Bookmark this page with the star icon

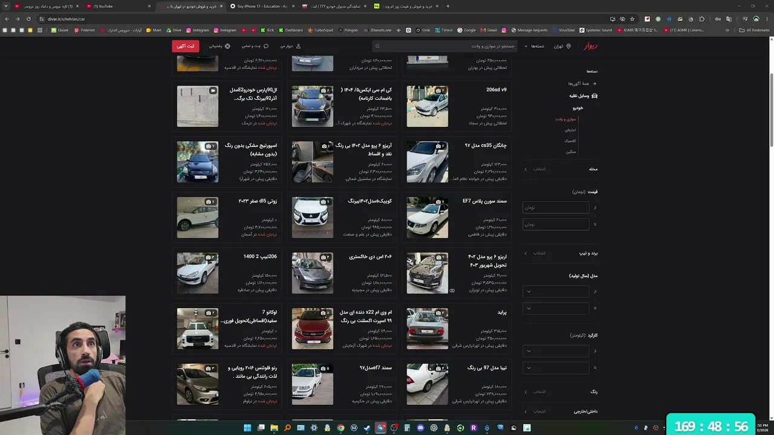[633, 19]
